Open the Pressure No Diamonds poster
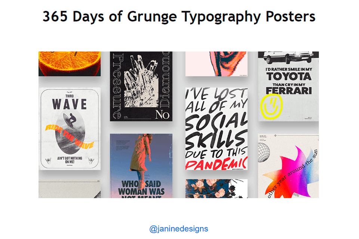 tap(141, 86)
